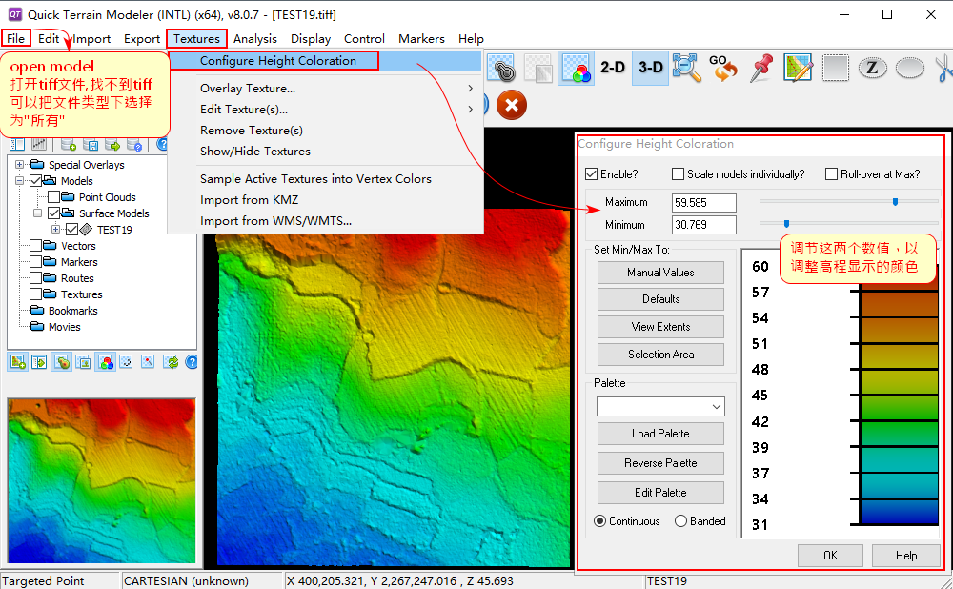Click the red pushpin marker tool
953x589 pixels.
(x=760, y=68)
